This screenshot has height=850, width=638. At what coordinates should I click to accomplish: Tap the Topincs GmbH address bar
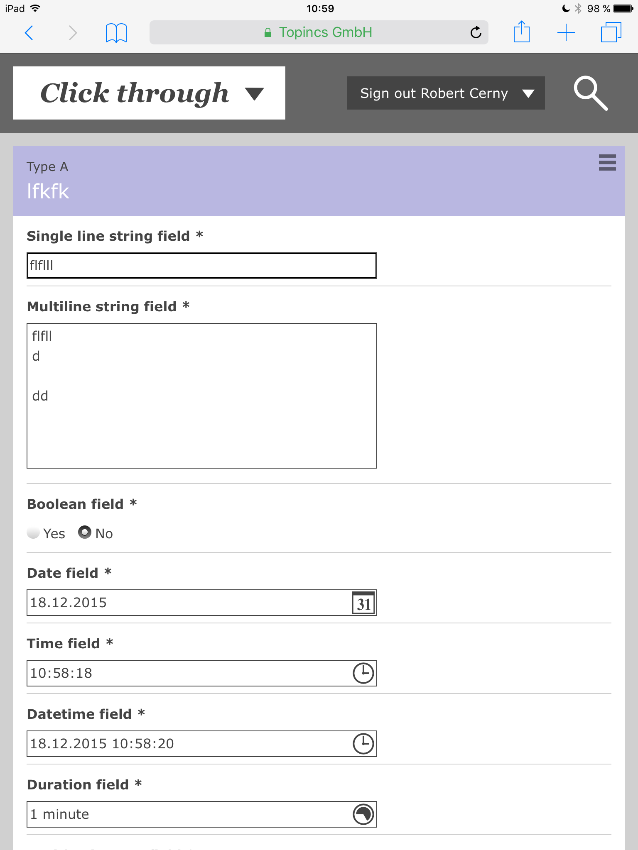point(318,32)
